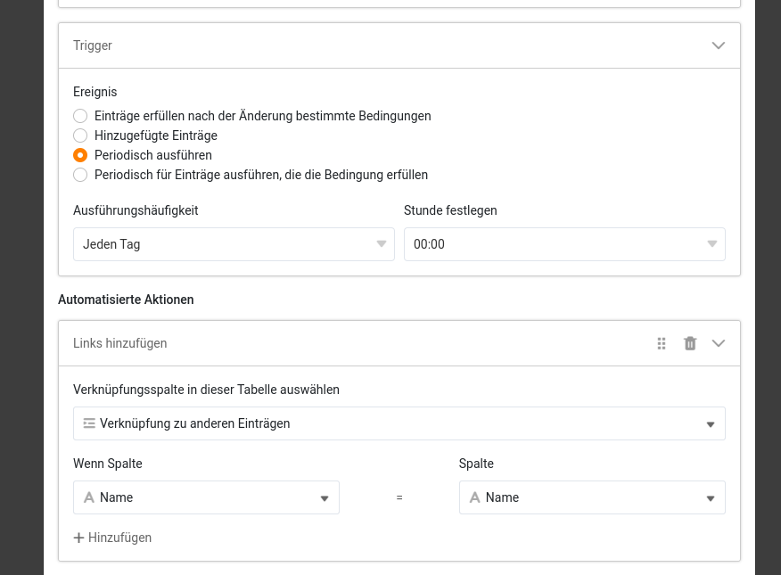Click the drag handle icon for Links hinzufügen

(662, 343)
